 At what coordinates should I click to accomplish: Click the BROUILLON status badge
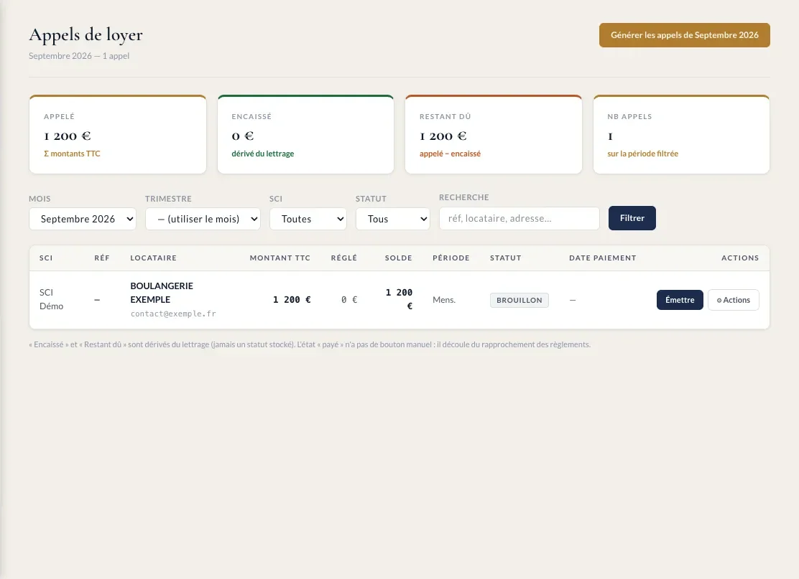(519, 300)
